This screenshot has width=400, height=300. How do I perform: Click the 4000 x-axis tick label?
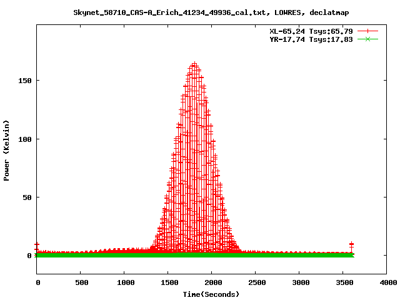tap(388, 282)
